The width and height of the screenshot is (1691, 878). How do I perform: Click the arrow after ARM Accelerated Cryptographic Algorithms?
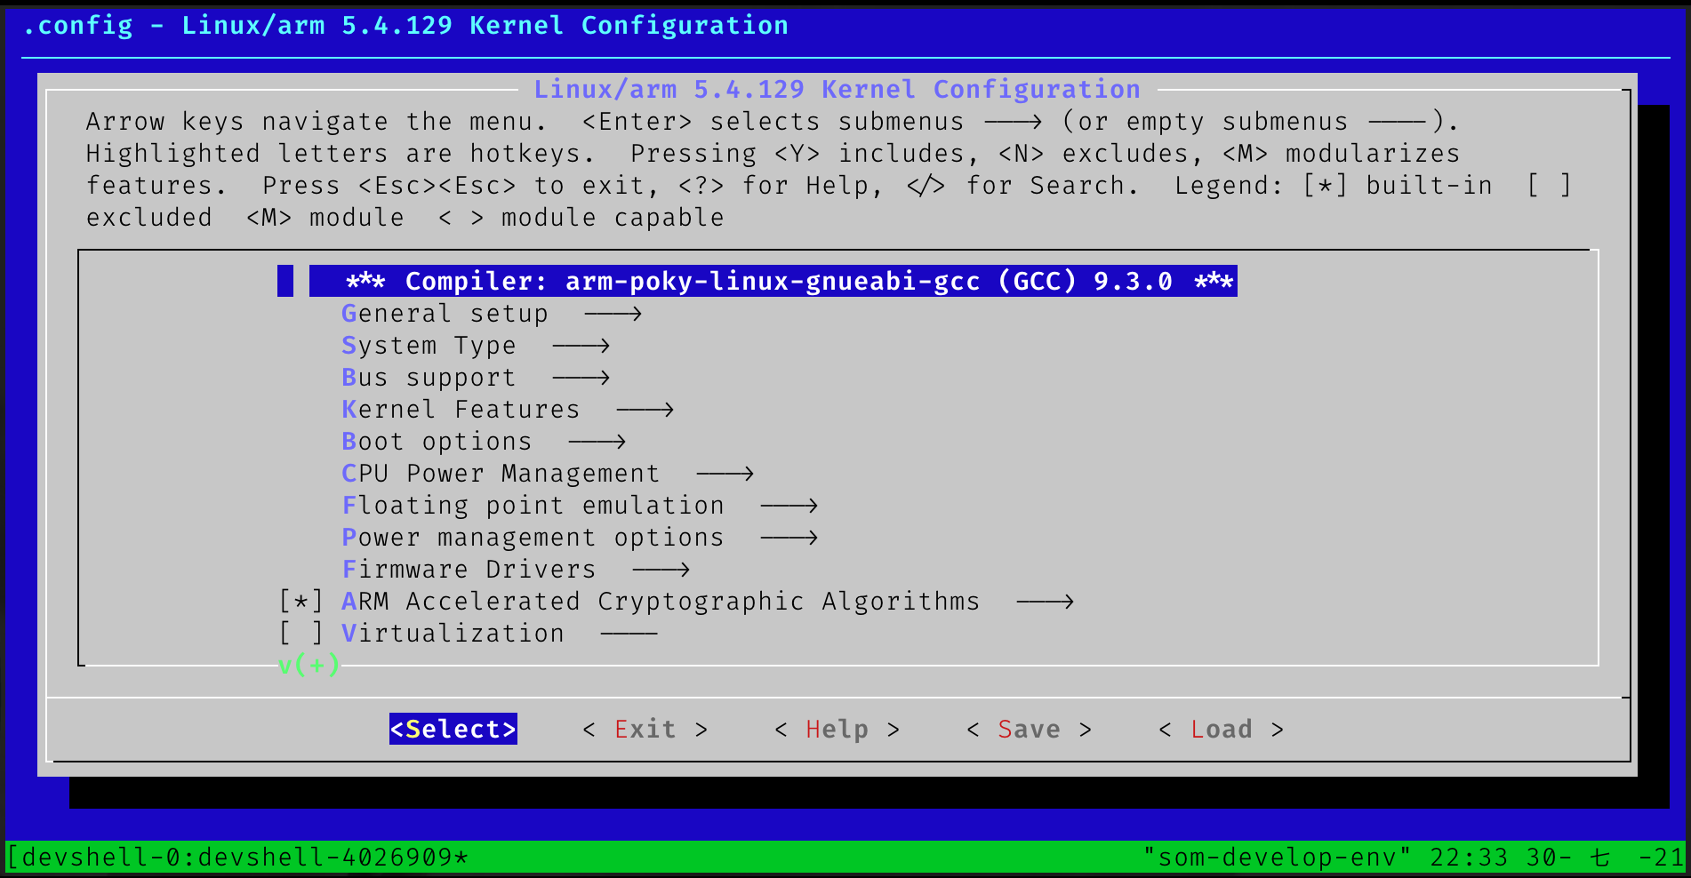(x=1046, y=602)
